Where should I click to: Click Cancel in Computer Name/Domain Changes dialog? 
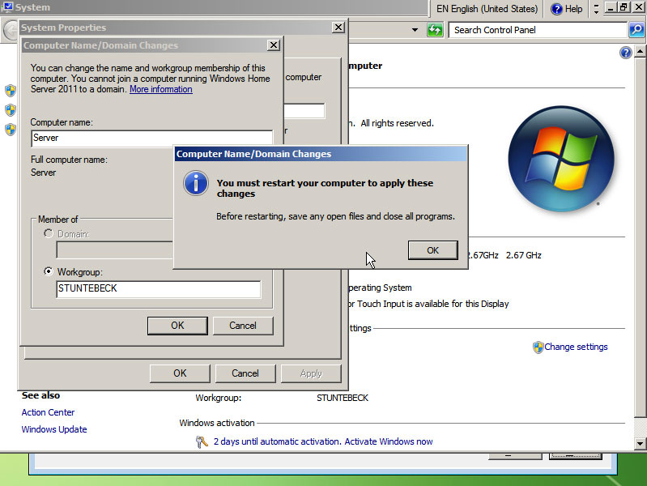pyautogui.click(x=243, y=326)
